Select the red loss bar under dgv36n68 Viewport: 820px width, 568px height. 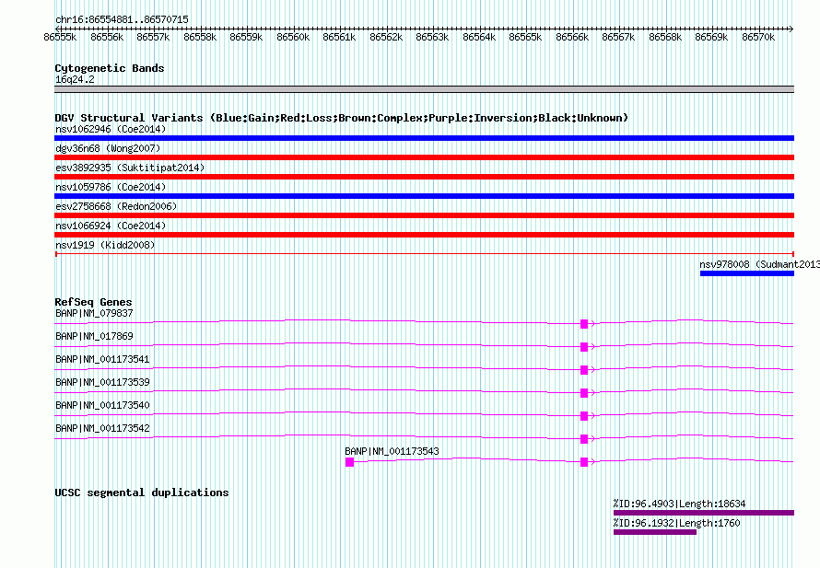424,157
